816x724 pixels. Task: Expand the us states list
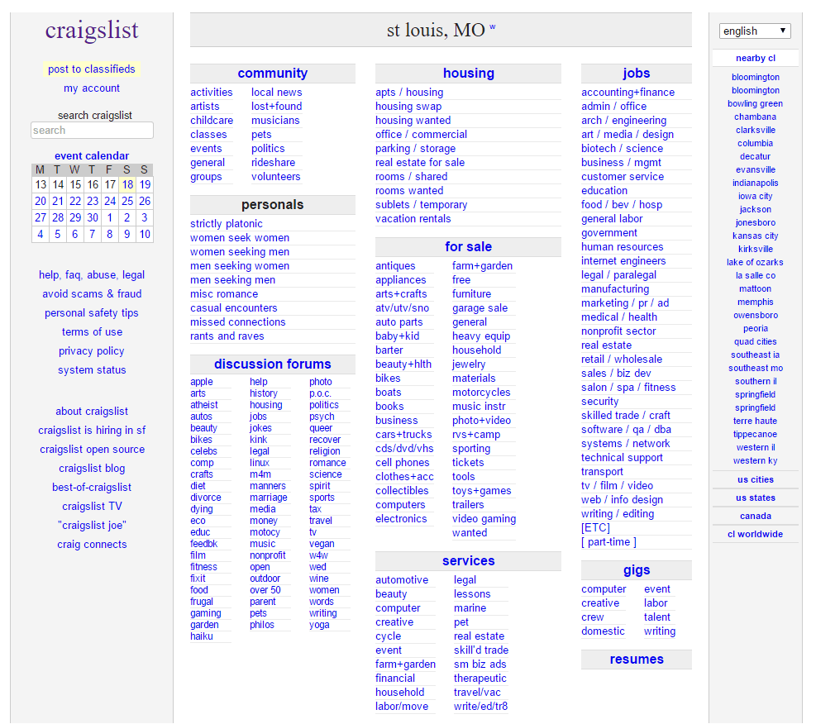[755, 498]
